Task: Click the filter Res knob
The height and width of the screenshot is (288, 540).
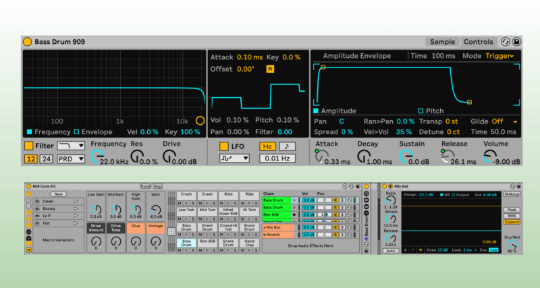Action: coord(137,156)
